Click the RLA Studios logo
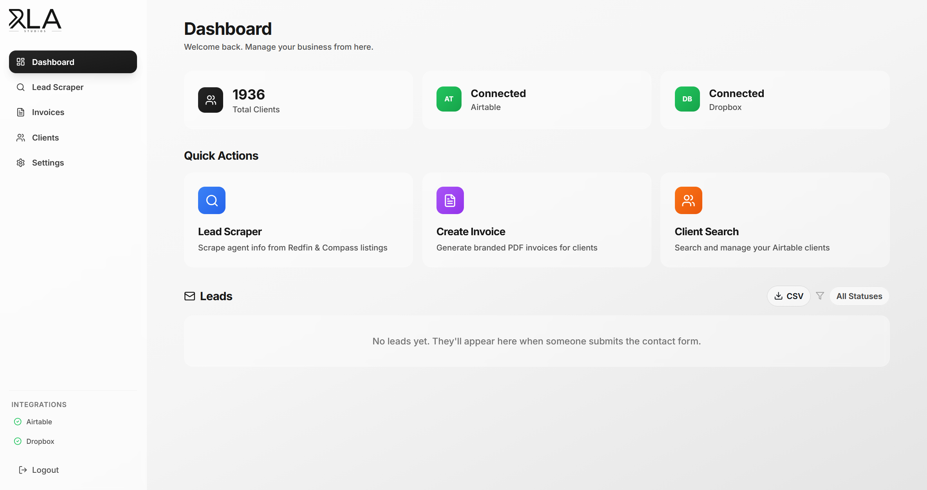Screen dimensions: 927x490 coord(35,20)
